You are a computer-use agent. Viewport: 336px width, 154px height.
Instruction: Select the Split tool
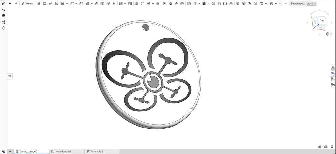[x=143, y=3]
